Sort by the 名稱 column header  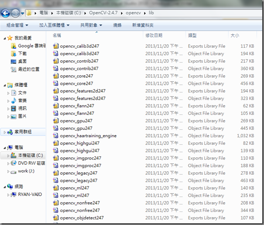point(57,35)
